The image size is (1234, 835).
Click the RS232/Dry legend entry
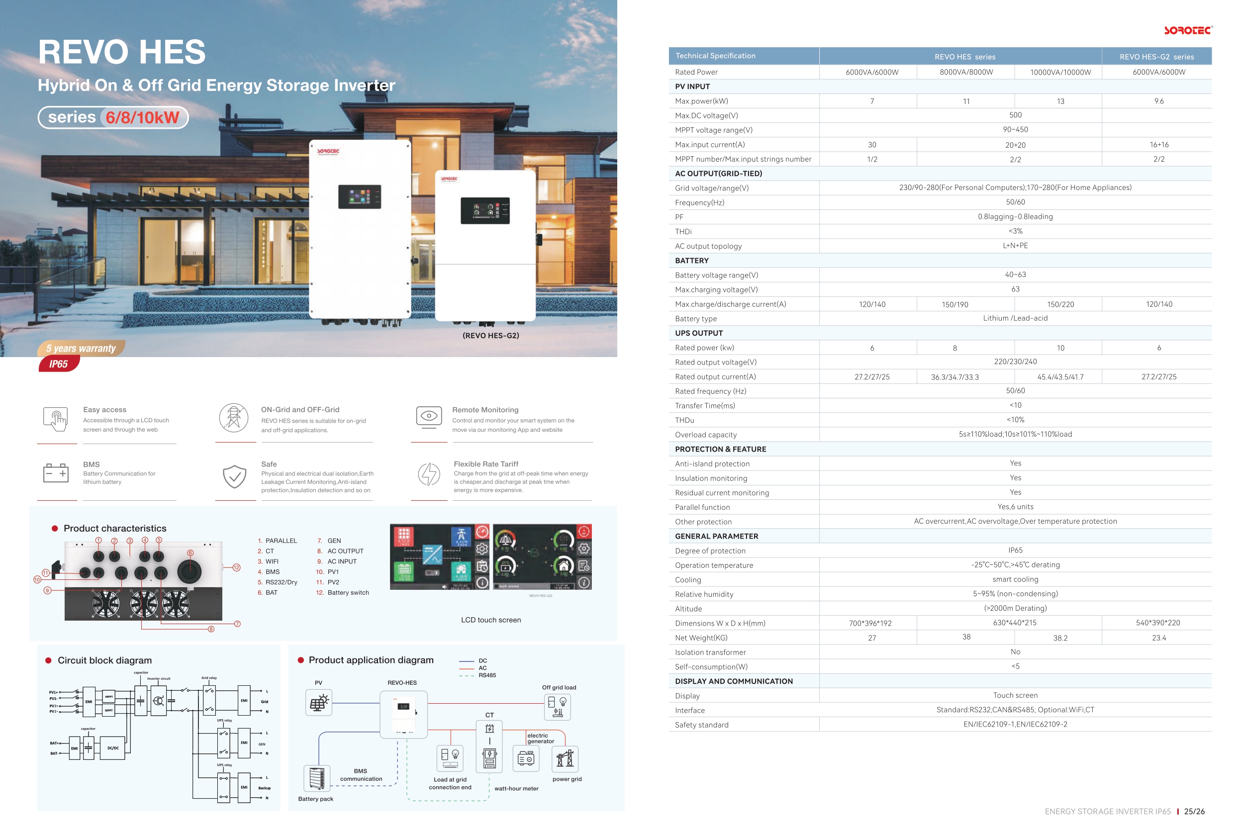coord(277,582)
